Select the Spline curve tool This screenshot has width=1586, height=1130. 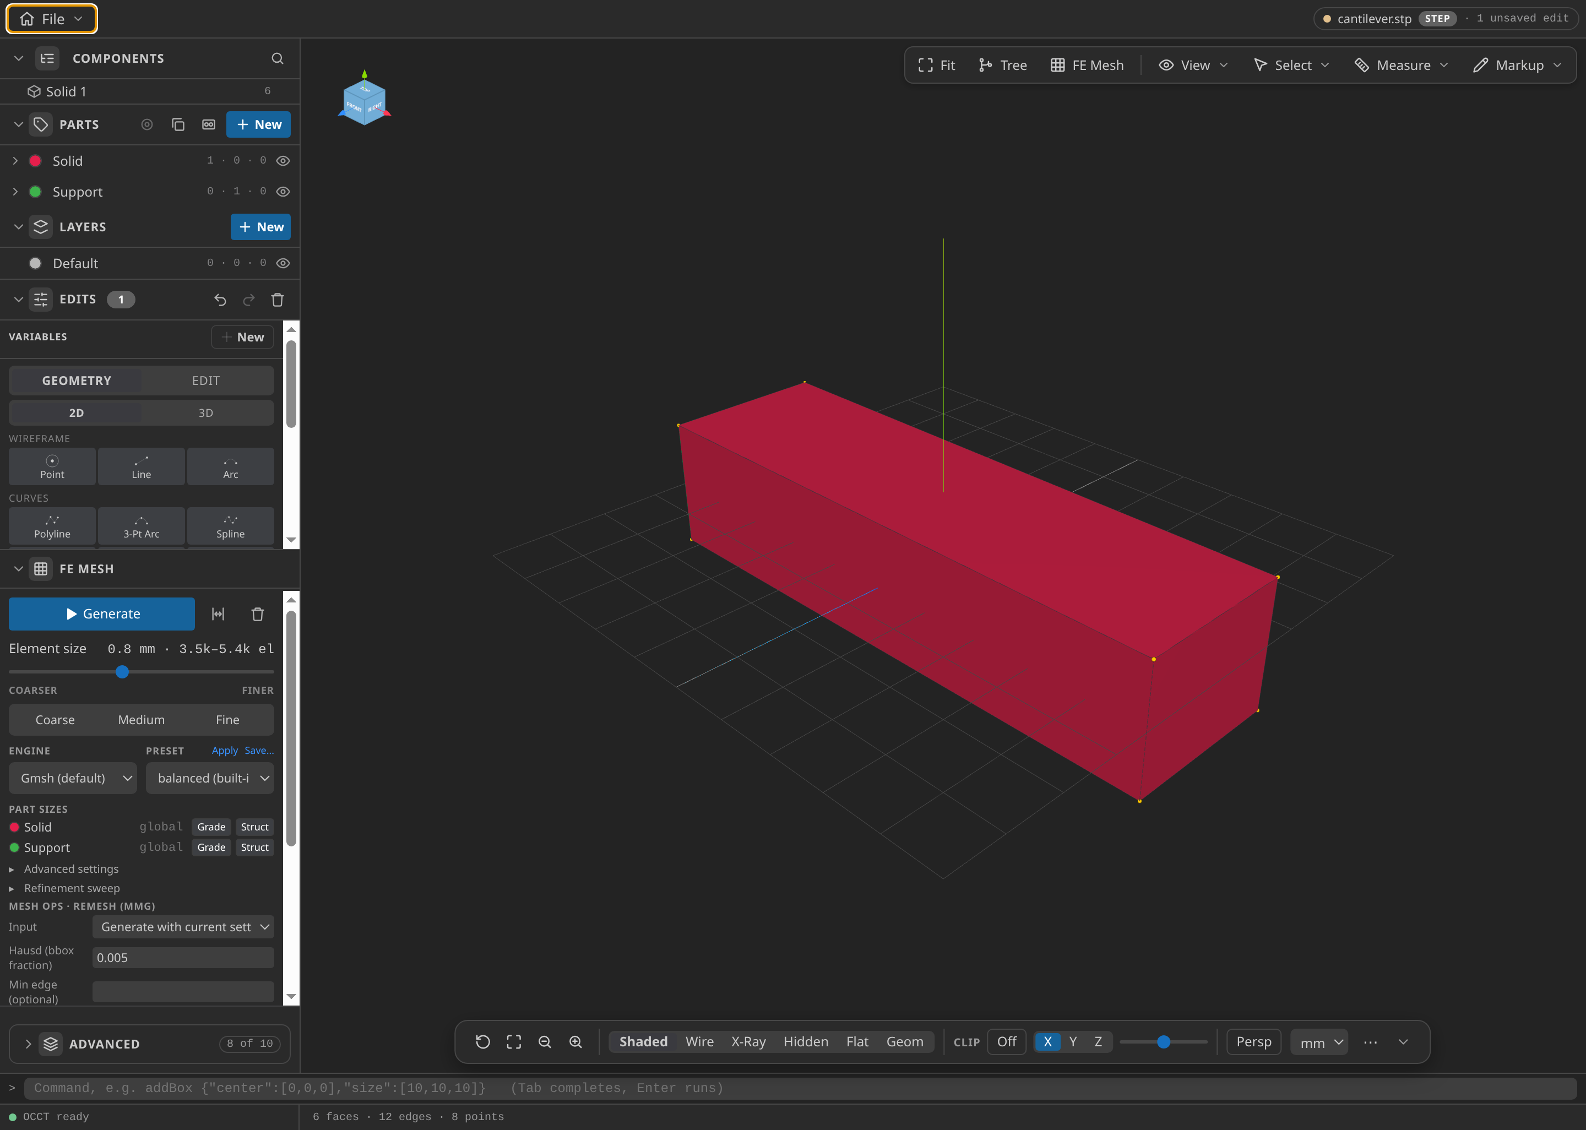click(230, 526)
